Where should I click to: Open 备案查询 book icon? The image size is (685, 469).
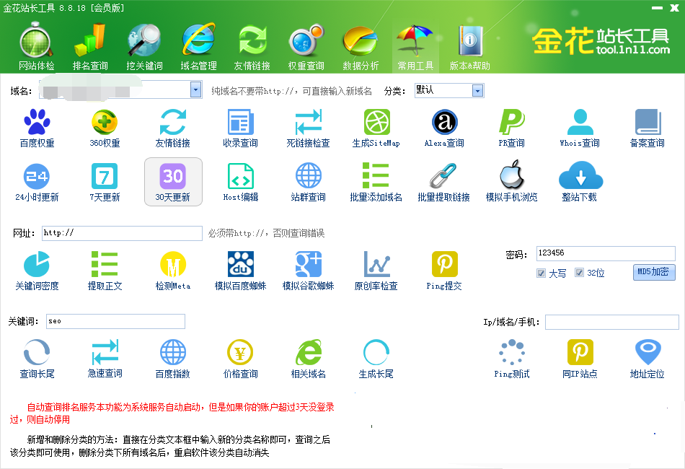coord(648,128)
